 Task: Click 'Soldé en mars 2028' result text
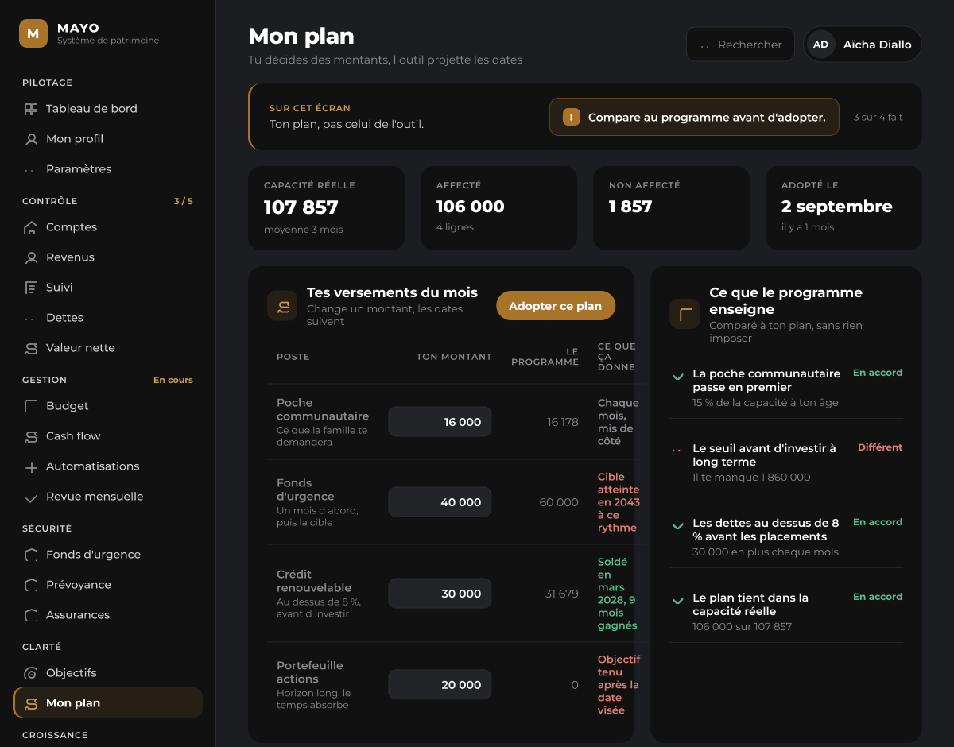point(618,594)
